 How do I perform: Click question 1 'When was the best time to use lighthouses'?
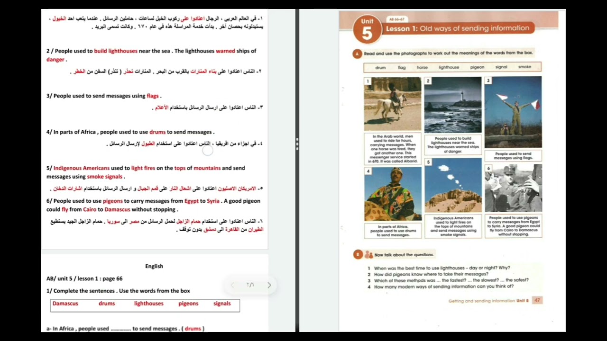click(439, 268)
